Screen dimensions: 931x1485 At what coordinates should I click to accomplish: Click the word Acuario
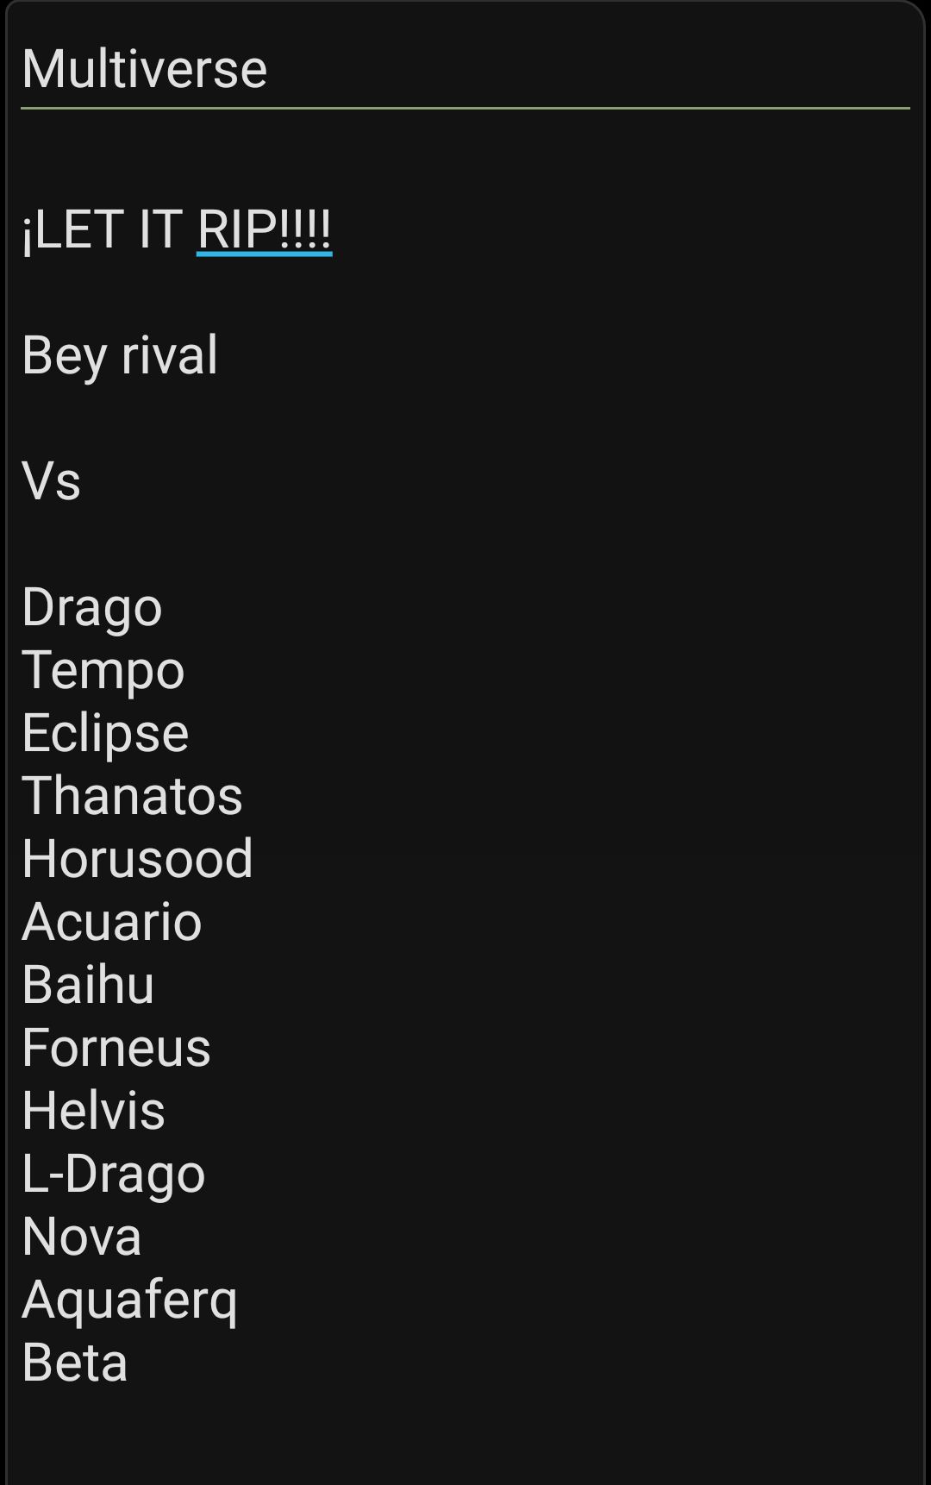pos(112,922)
